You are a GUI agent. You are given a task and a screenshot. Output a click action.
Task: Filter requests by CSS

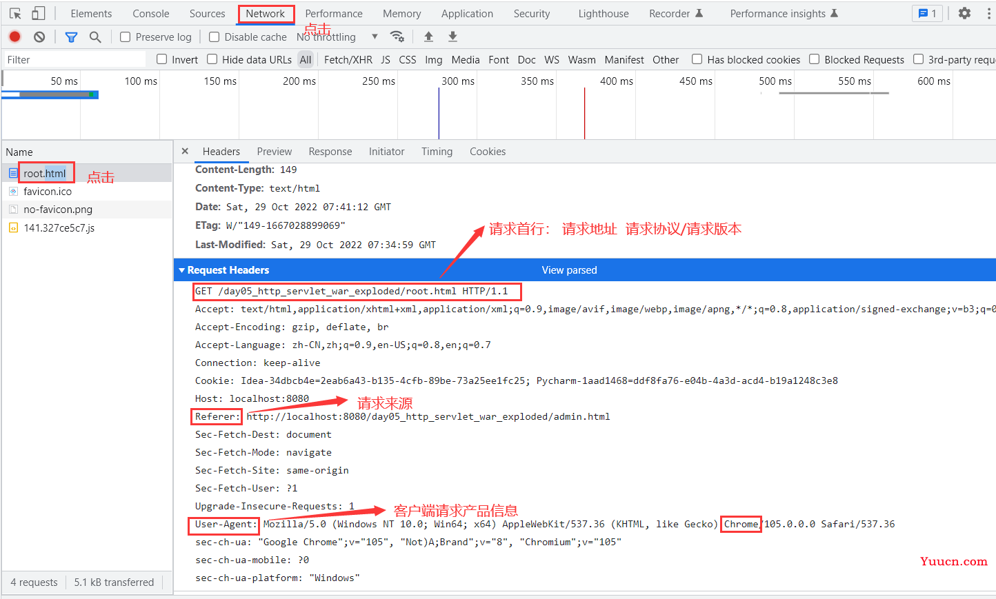pyautogui.click(x=408, y=59)
